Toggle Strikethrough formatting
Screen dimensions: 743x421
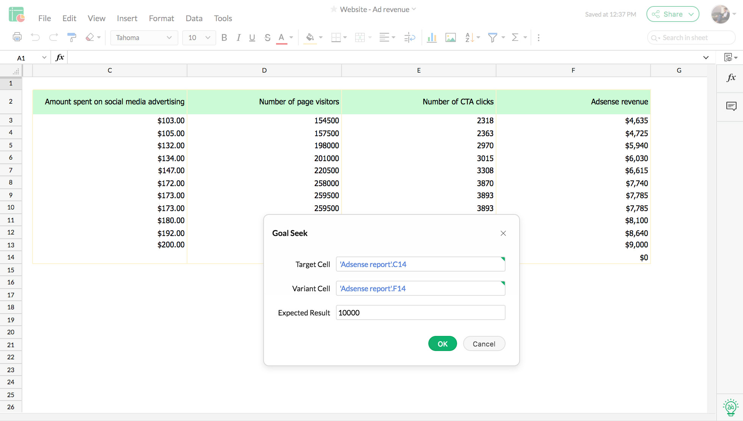pos(267,37)
